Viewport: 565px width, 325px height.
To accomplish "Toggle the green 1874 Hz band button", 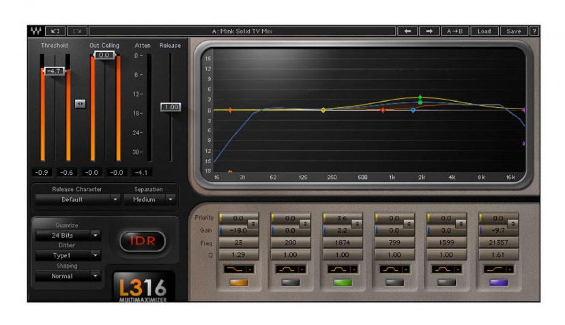I will 342,283.
